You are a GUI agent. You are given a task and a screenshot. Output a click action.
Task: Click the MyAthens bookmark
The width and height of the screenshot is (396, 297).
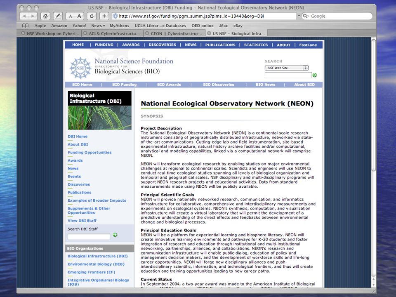tap(119, 26)
